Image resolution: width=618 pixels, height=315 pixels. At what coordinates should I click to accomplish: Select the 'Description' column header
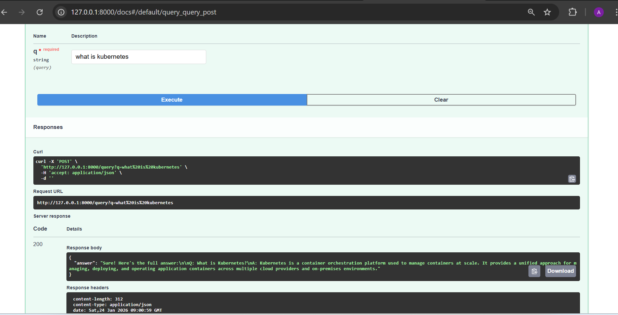(x=84, y=36)
